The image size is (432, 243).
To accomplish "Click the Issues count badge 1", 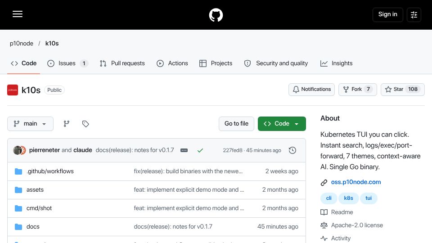I will click(x=84, y=63).
